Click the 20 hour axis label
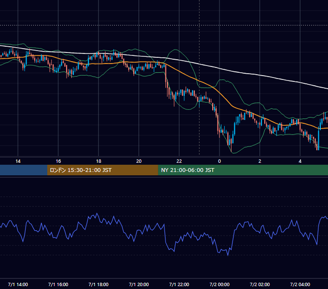This screenshot has height=289, width=328. [139, 161]
